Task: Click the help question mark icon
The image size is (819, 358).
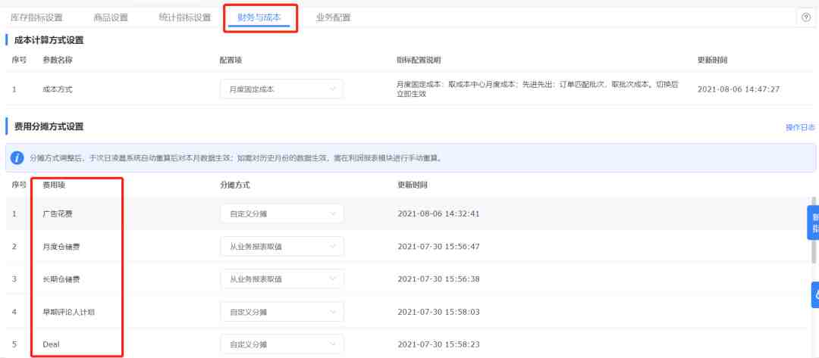Action: tap(806, 17)
